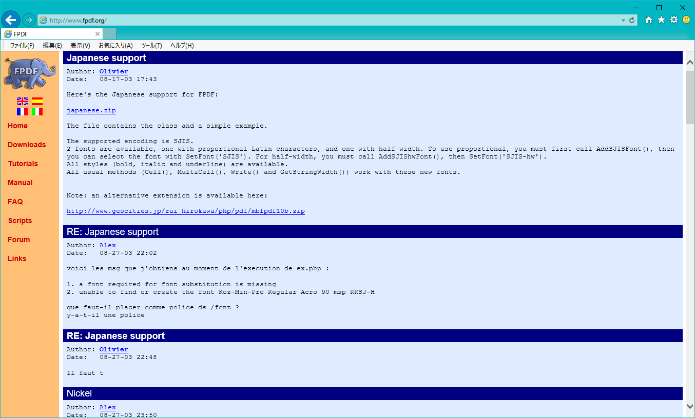Download the japanese.zip file link
This screenshot has width=695, height=418.
pos(91,110)
